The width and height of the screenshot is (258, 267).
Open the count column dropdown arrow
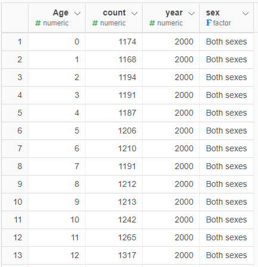click(x=134, y=14)
